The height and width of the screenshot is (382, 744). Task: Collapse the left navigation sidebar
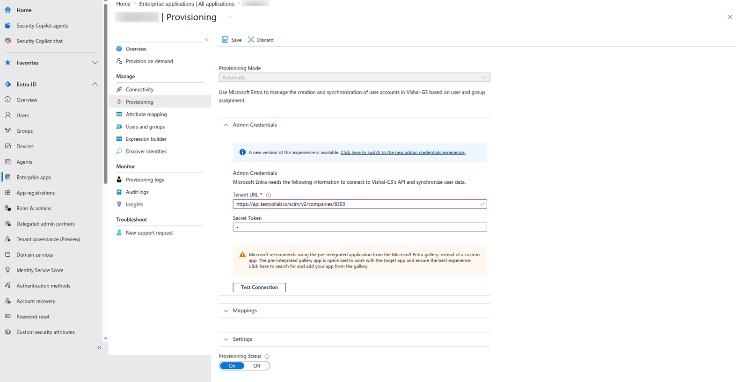tap(99, 347)
